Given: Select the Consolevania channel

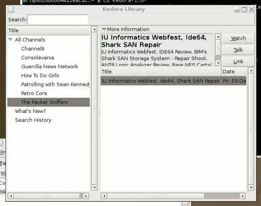Looking at the screenshot, I should tap(38, 58).
